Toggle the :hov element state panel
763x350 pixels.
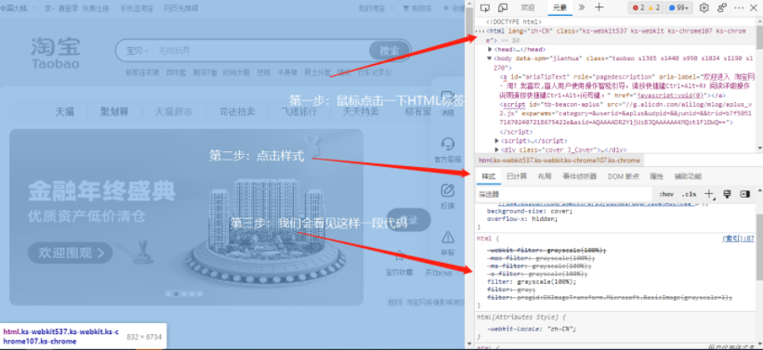666,194
